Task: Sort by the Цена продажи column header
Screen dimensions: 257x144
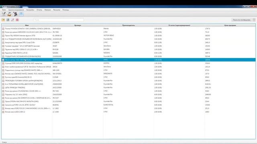Action: [230, 25]
